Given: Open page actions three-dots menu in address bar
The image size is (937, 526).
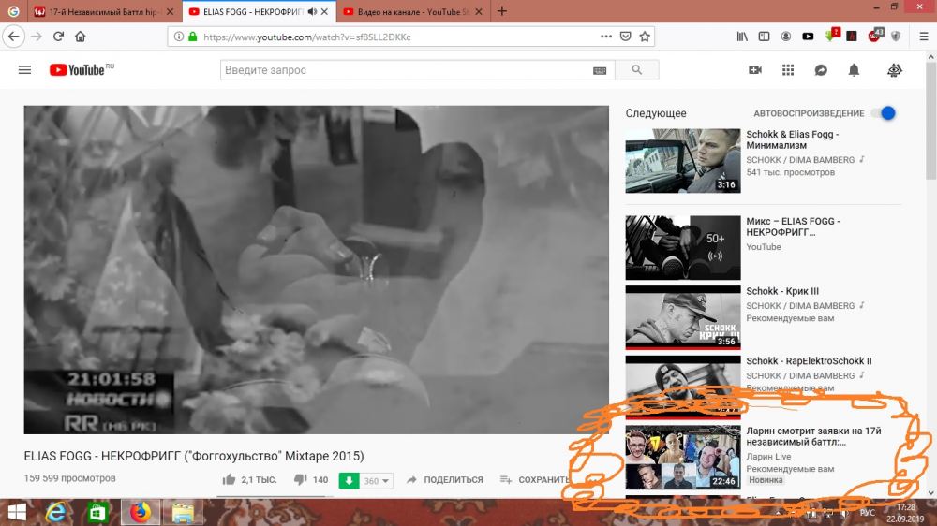Looking at the screenshot, I should [606, 37].
